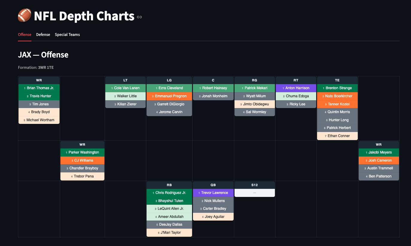Click Bhayshul Tuten player row

click(169, 201)
